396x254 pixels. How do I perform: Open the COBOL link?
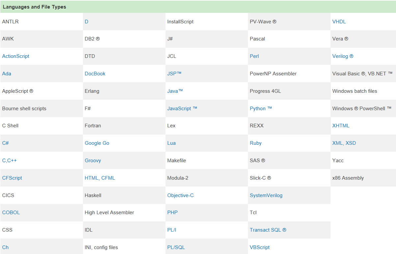click(x=11, y=213)
